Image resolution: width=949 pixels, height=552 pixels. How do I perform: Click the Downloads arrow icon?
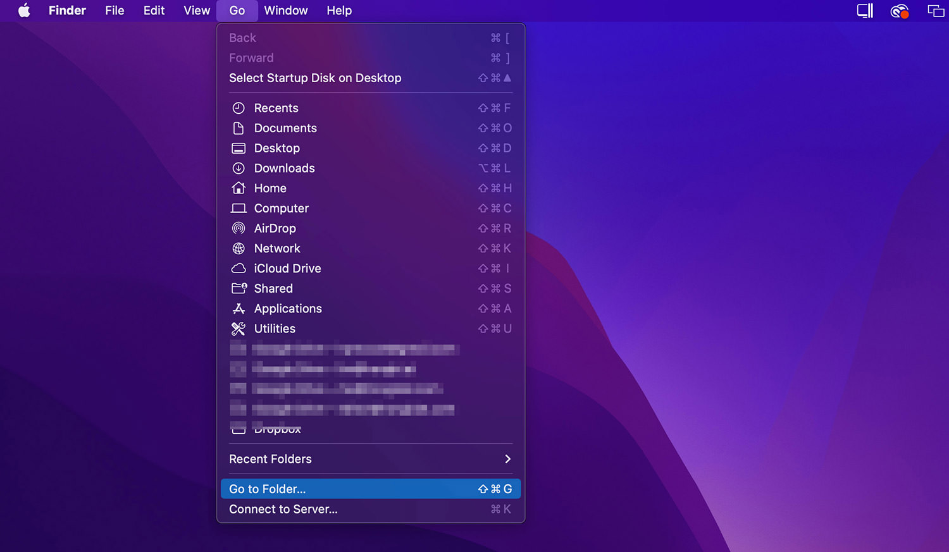239,168
